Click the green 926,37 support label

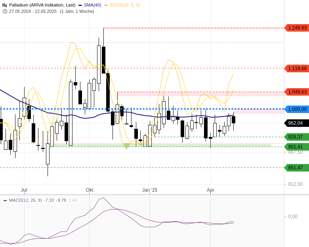(297, 137)
